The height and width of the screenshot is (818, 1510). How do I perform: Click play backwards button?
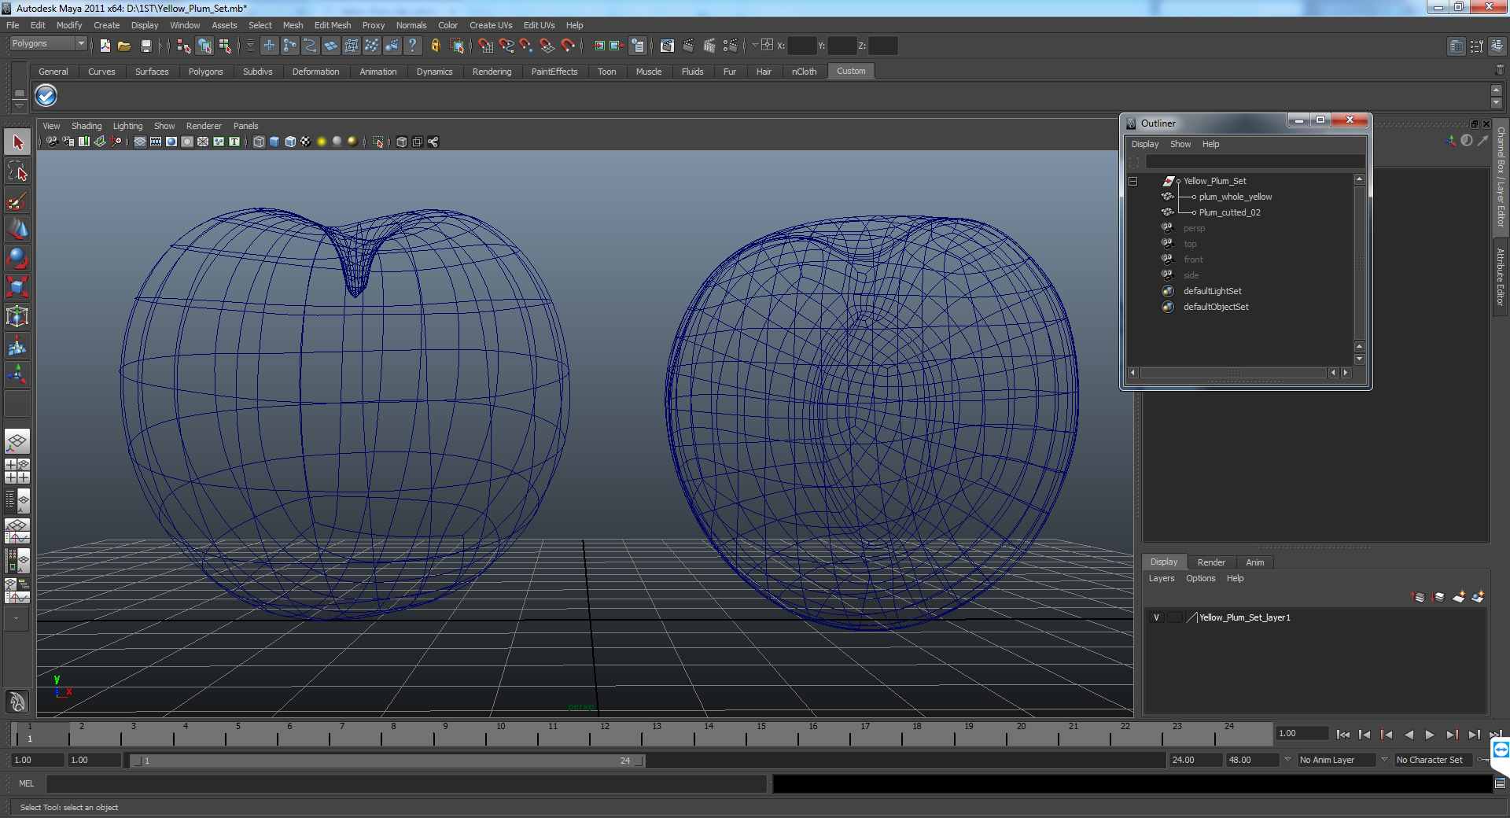1409,735
